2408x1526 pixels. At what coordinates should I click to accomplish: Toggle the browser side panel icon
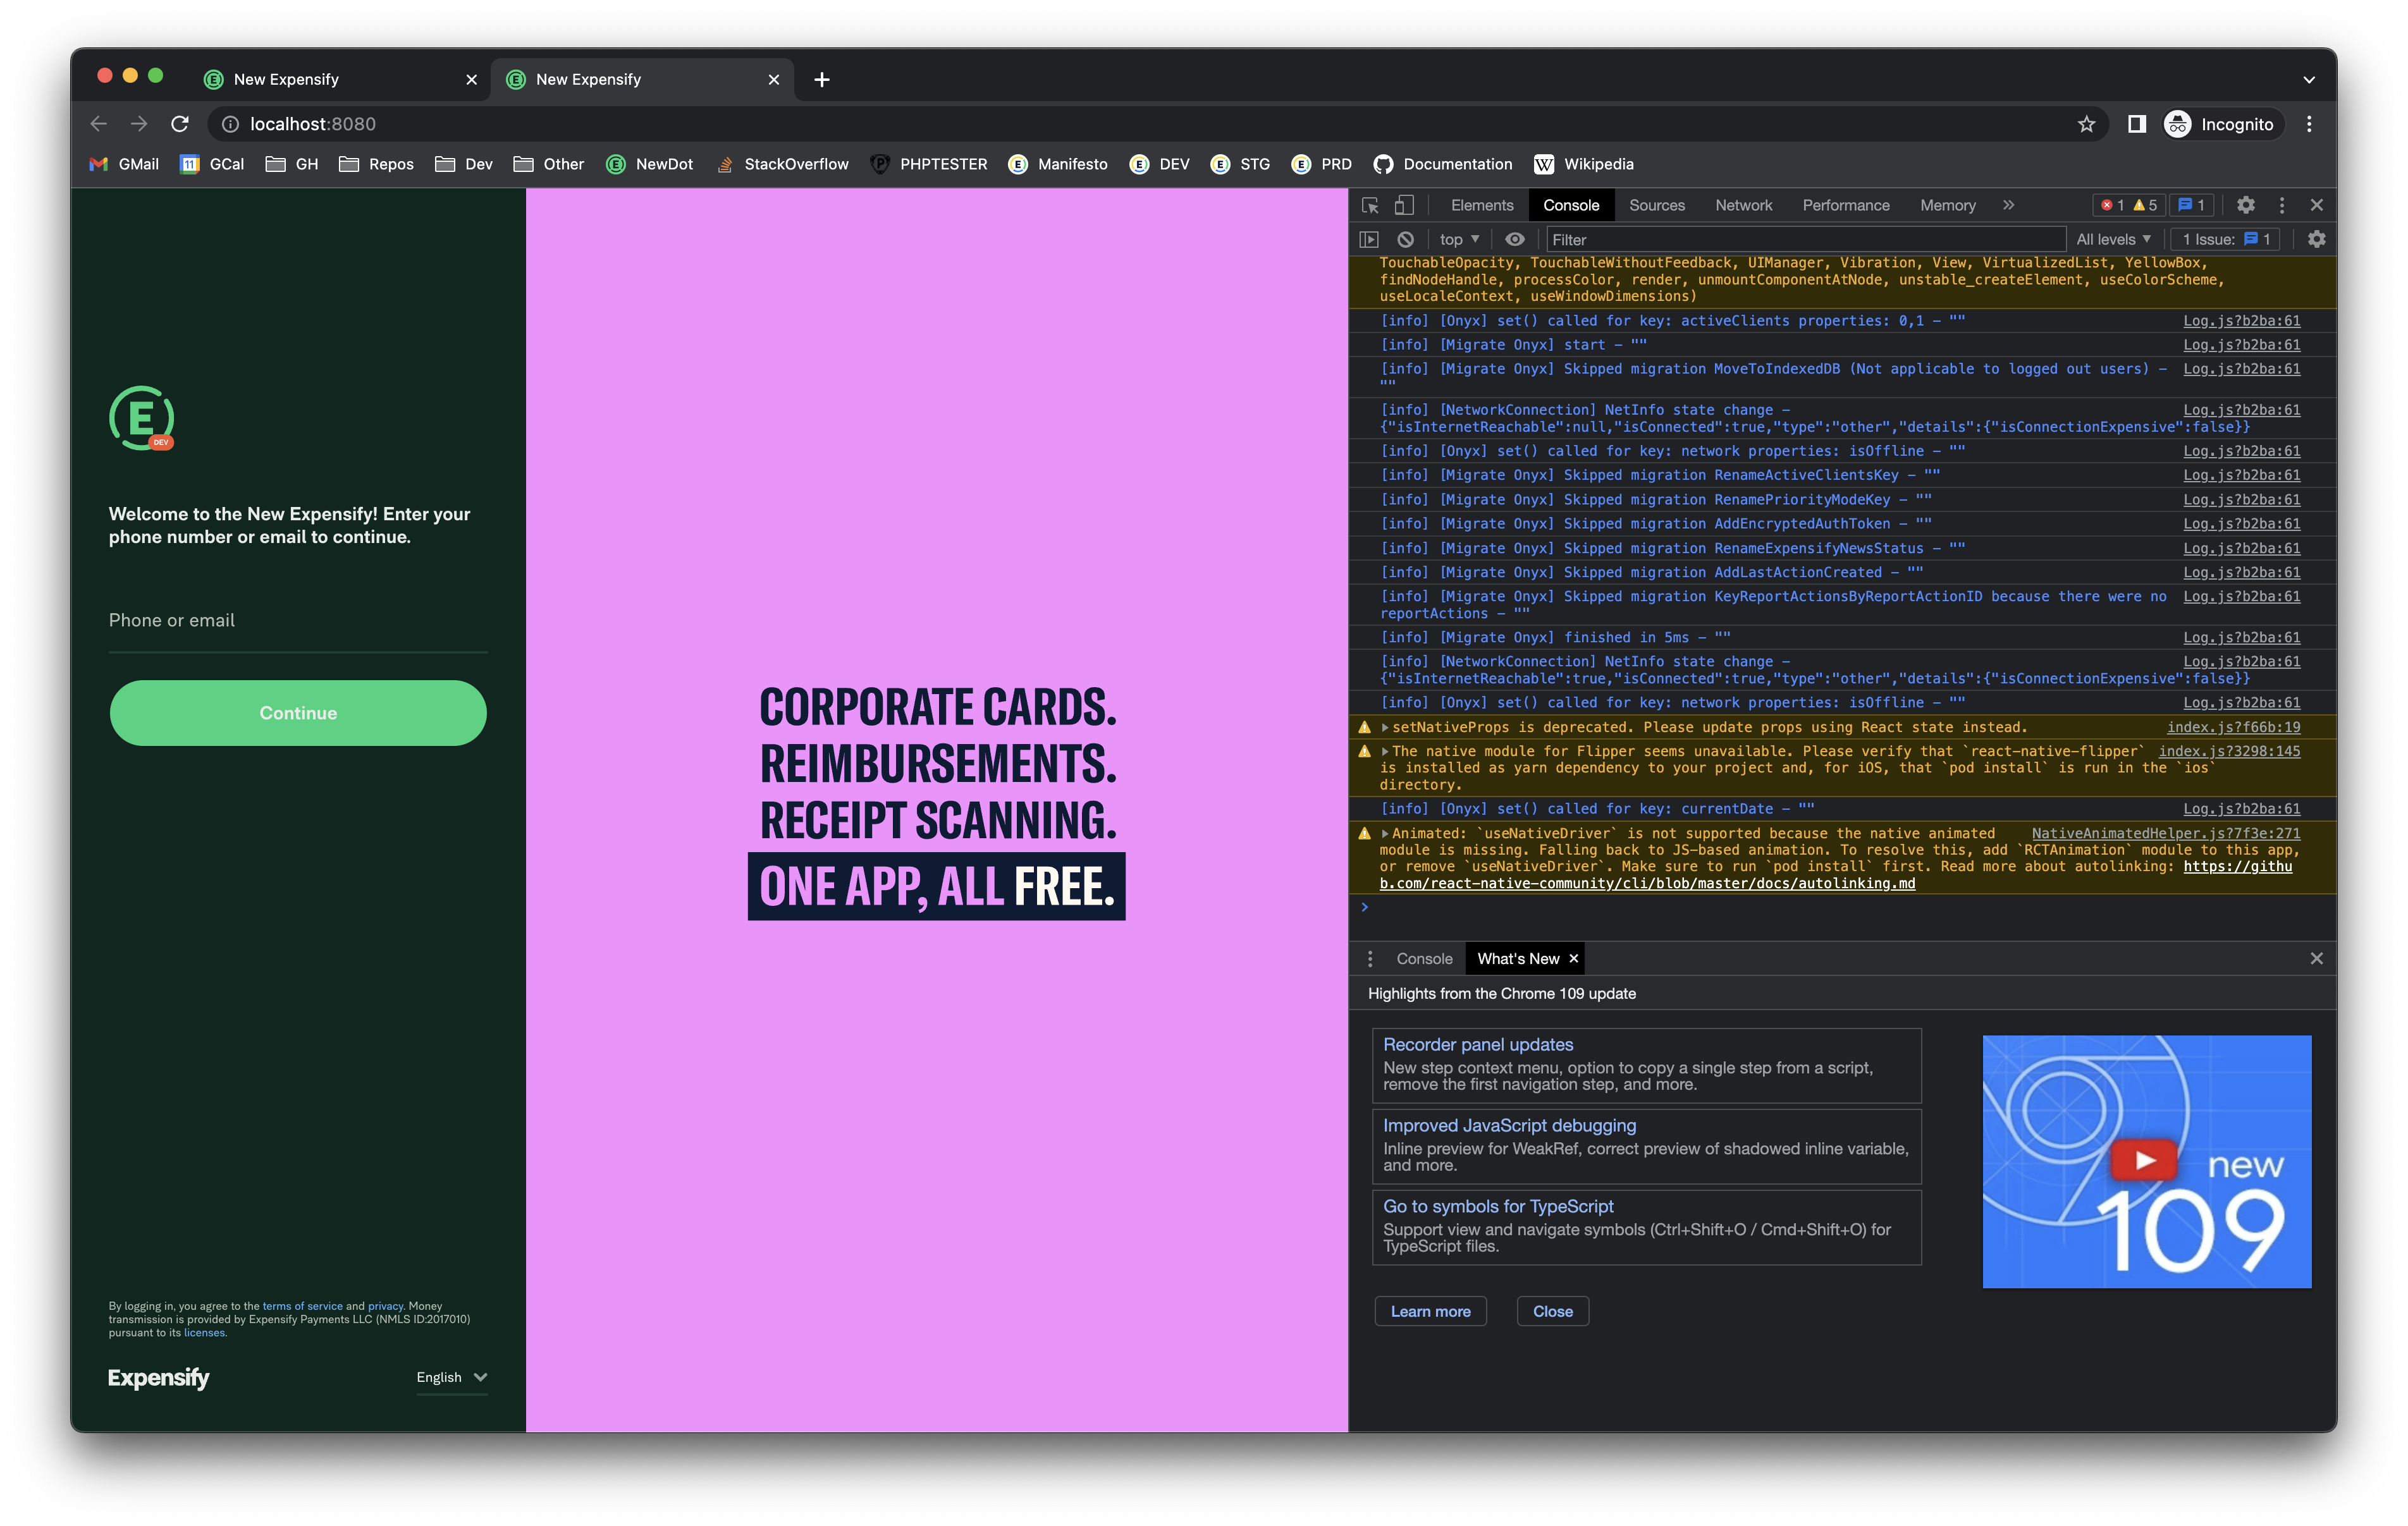coord(2136,124)
